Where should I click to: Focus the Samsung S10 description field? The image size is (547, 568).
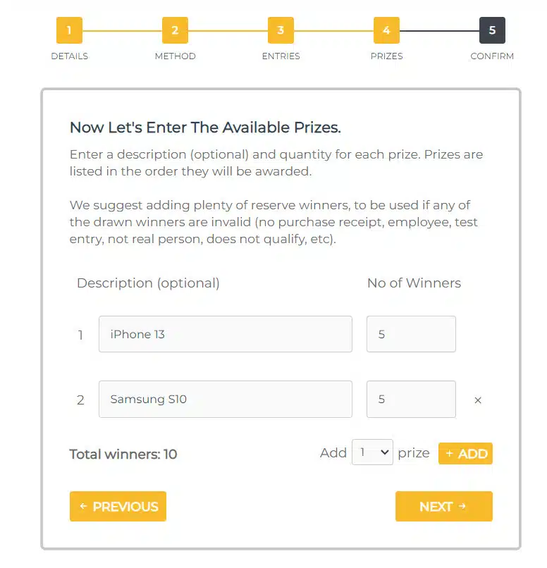click(225, 400)
